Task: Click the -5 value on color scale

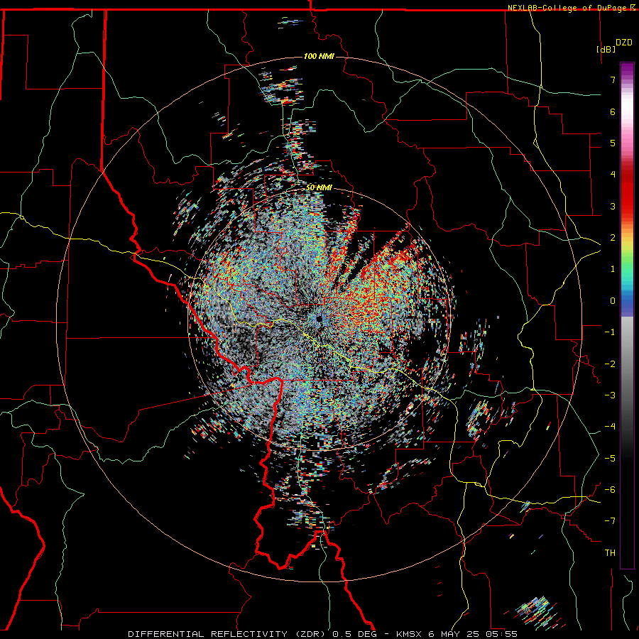Action: pos(610,459)
